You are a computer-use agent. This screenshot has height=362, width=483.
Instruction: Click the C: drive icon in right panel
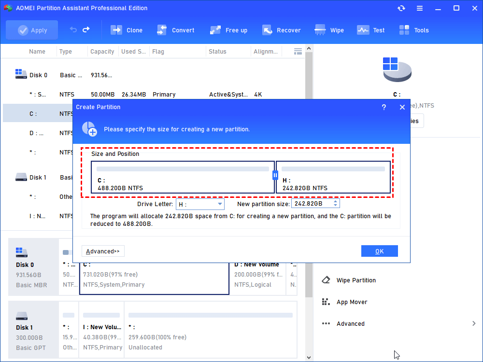[x=397, y=70]
